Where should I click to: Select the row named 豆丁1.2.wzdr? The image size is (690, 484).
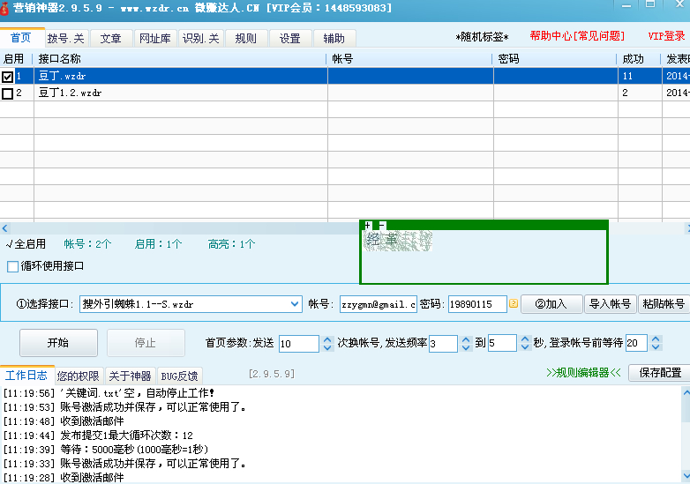click(x=345, y=93)
